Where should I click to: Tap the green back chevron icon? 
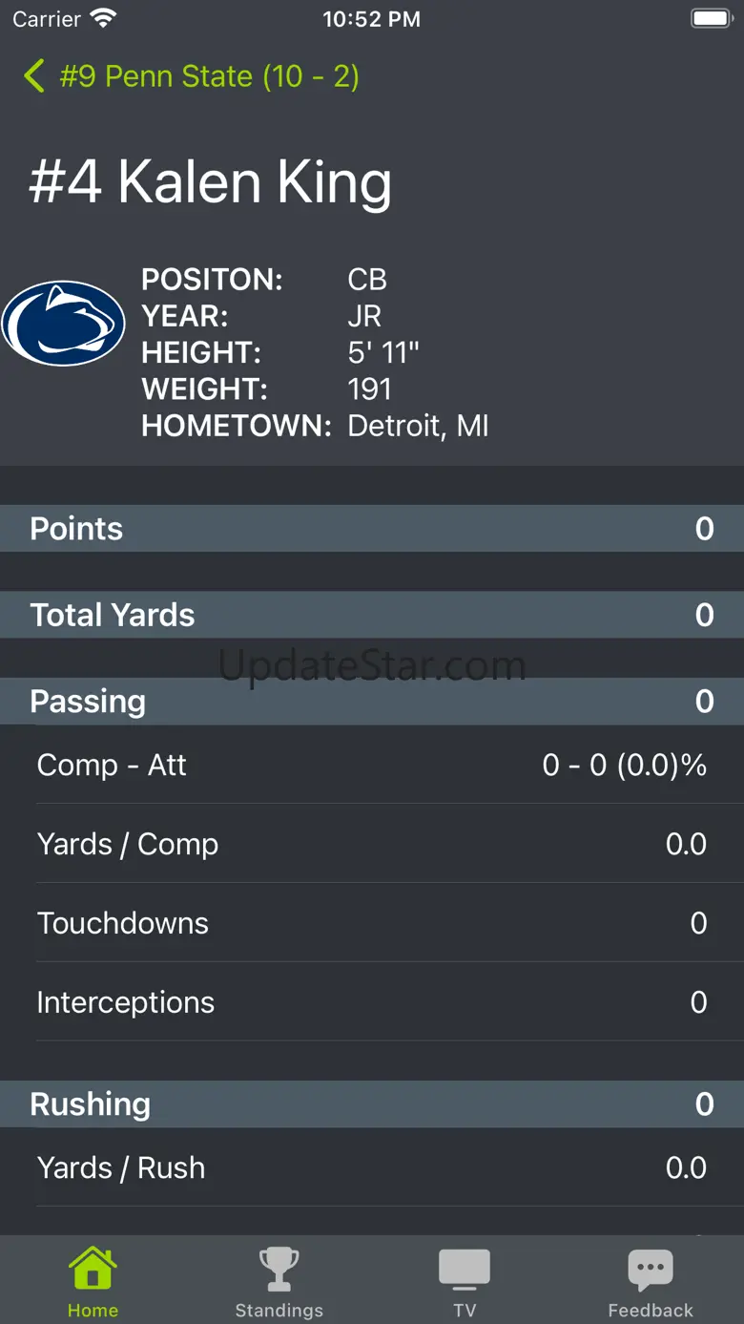(x=34, y=76)
